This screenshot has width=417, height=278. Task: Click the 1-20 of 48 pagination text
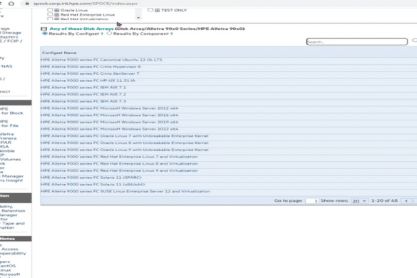tap(384, 200)
